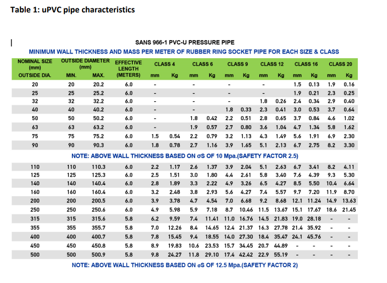The height and width of the screenshot is (283, 387).
Task: Click the max diameter cell '25.2'
Action: click(99, 93)
